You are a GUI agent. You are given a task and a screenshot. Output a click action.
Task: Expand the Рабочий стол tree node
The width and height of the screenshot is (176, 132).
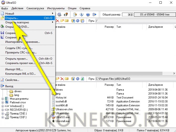point(2,102)
